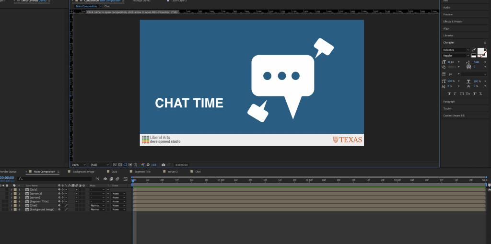Open the Align panel

coord(446,28)
